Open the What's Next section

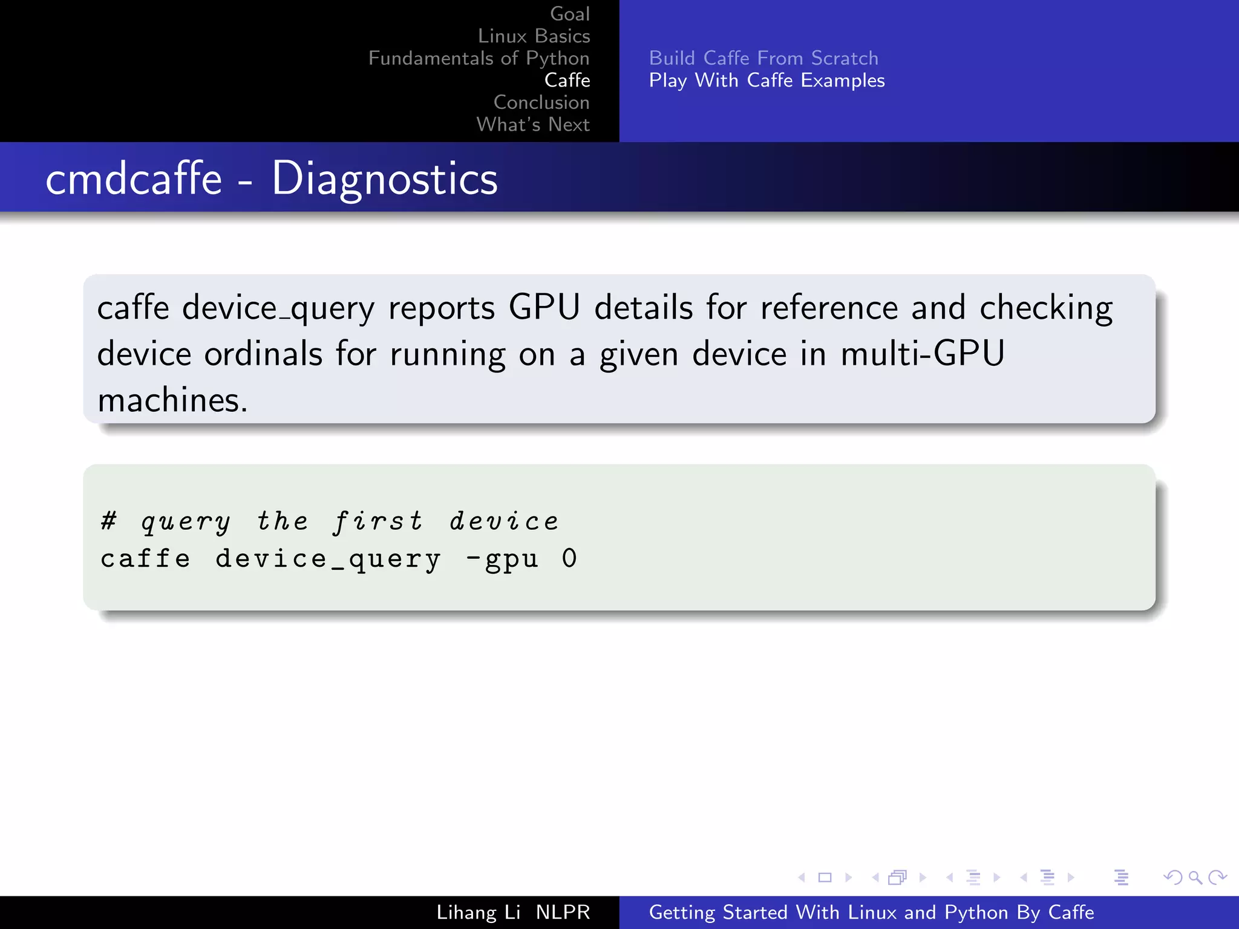click(533, 124)
